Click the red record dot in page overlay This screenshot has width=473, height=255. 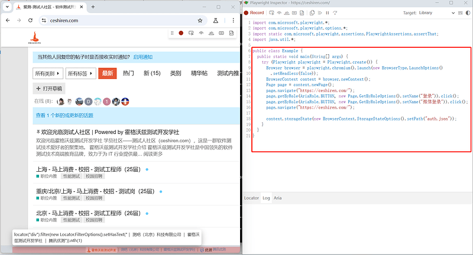pos(181,33)
